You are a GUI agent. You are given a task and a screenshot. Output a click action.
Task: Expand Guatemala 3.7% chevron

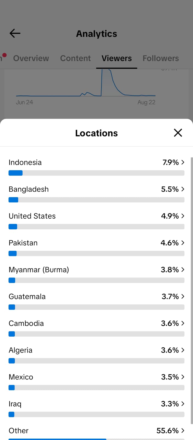click(183, 296)
